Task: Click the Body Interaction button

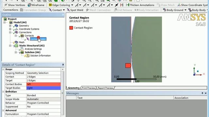Action: click(x=147, y=10)
